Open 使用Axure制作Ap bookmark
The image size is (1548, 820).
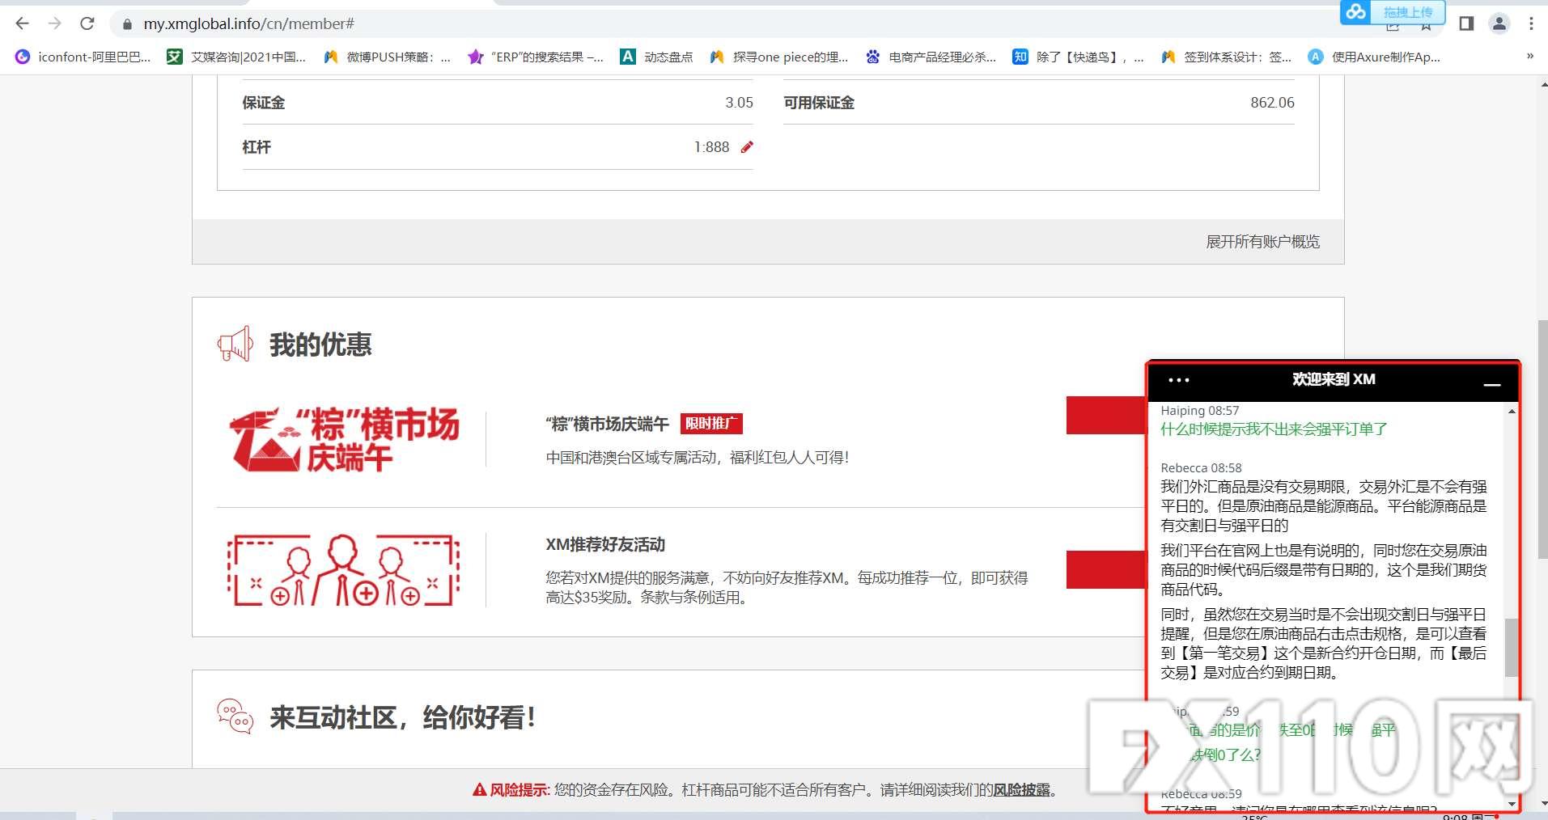pyautogui.click(x=1374, y=57)
